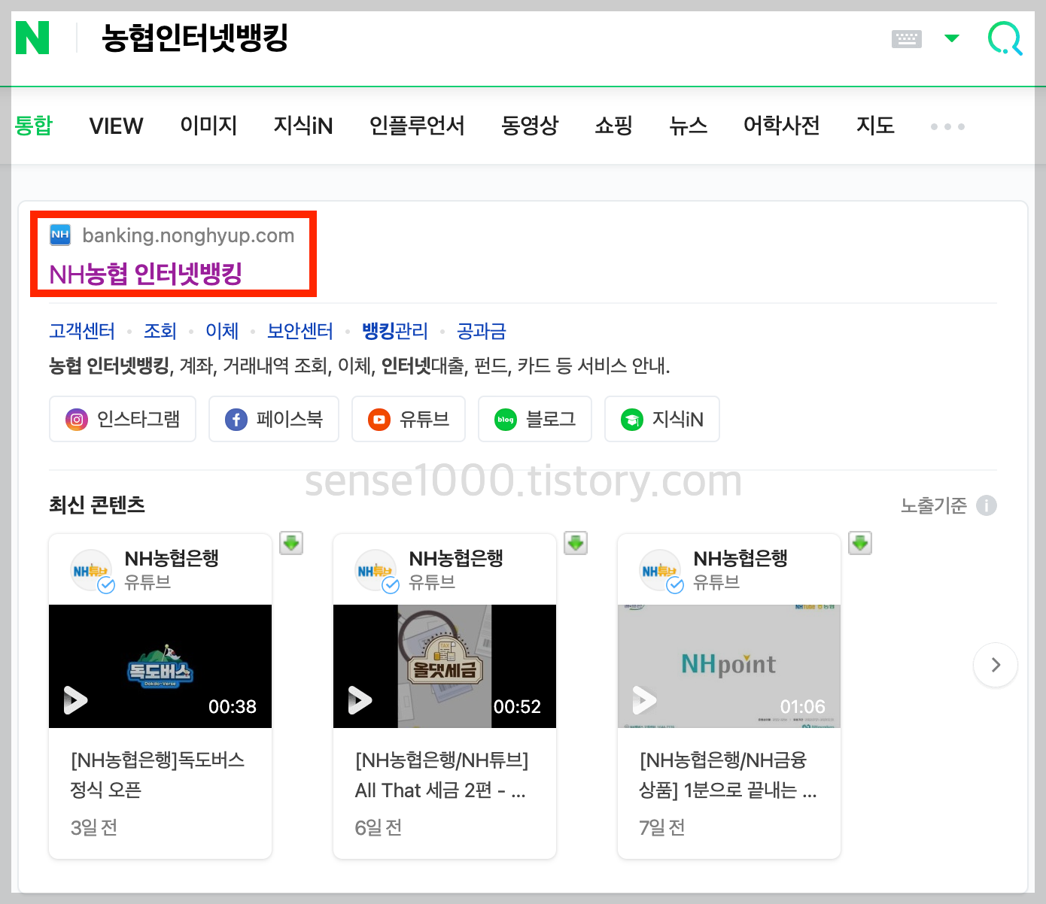Open the NH농협 인터넷뱅킹 link
The width and height of the screenshot is (1046, 904).
pos(146,275)
